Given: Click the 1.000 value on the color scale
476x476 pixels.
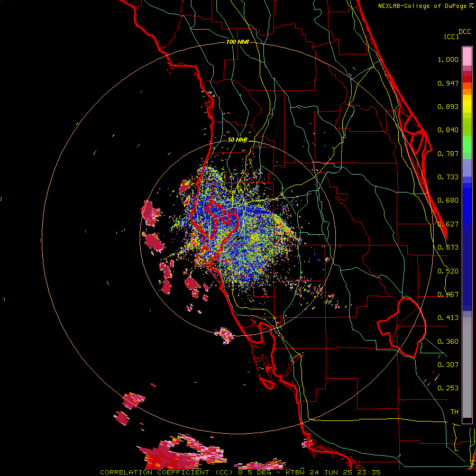Looking at the screenshot, I should pyautogui.click(x=448, y=59).
